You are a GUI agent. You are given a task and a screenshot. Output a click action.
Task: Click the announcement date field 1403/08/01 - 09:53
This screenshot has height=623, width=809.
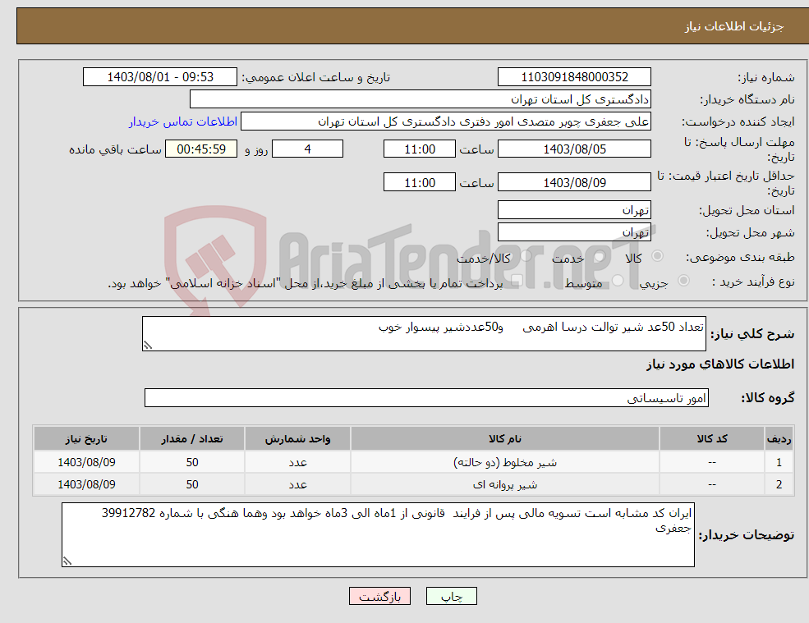click(x=160, y=77)
